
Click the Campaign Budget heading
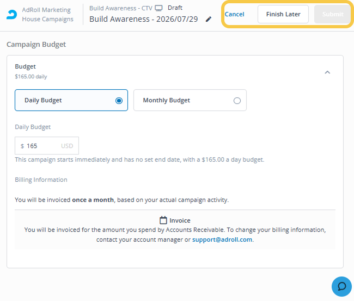36,44
